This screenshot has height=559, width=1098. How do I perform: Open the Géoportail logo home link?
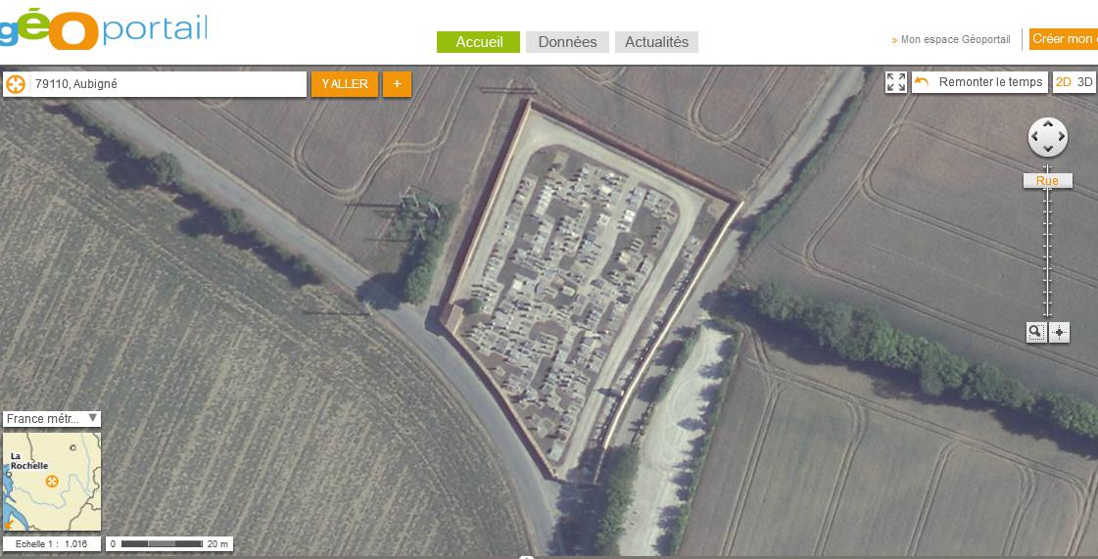(x=104, y=28)
